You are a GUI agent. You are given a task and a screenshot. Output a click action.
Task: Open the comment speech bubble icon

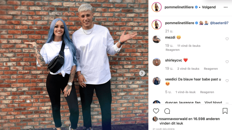[x=167, y=111]
